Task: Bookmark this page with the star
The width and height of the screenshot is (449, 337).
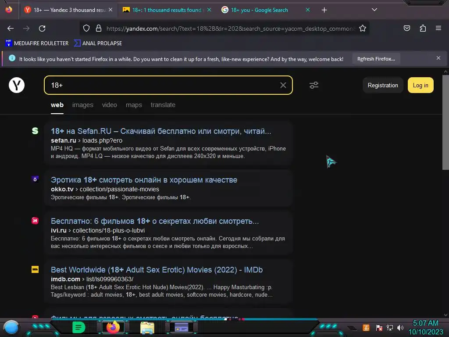Action: coord(363,28)
